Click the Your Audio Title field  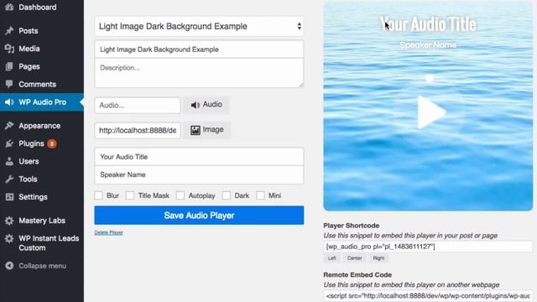click(x=199, y=157)
